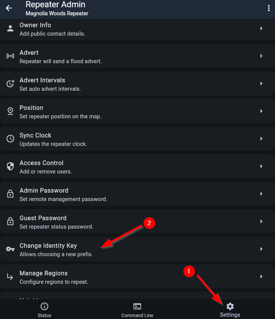Viewport: 275px width, 319px height.
Task: Expand the Sync Clock row chevron
Action: tap(262, 138)
